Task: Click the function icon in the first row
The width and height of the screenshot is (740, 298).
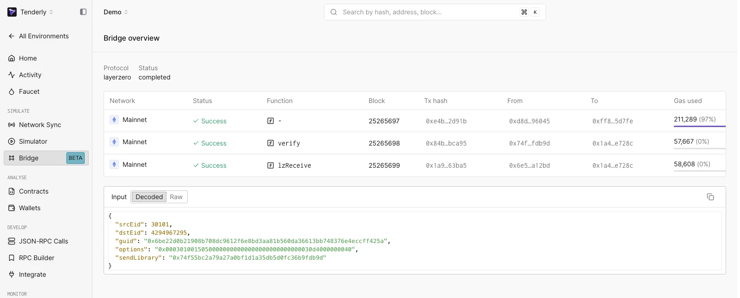Action: point(271,121)
